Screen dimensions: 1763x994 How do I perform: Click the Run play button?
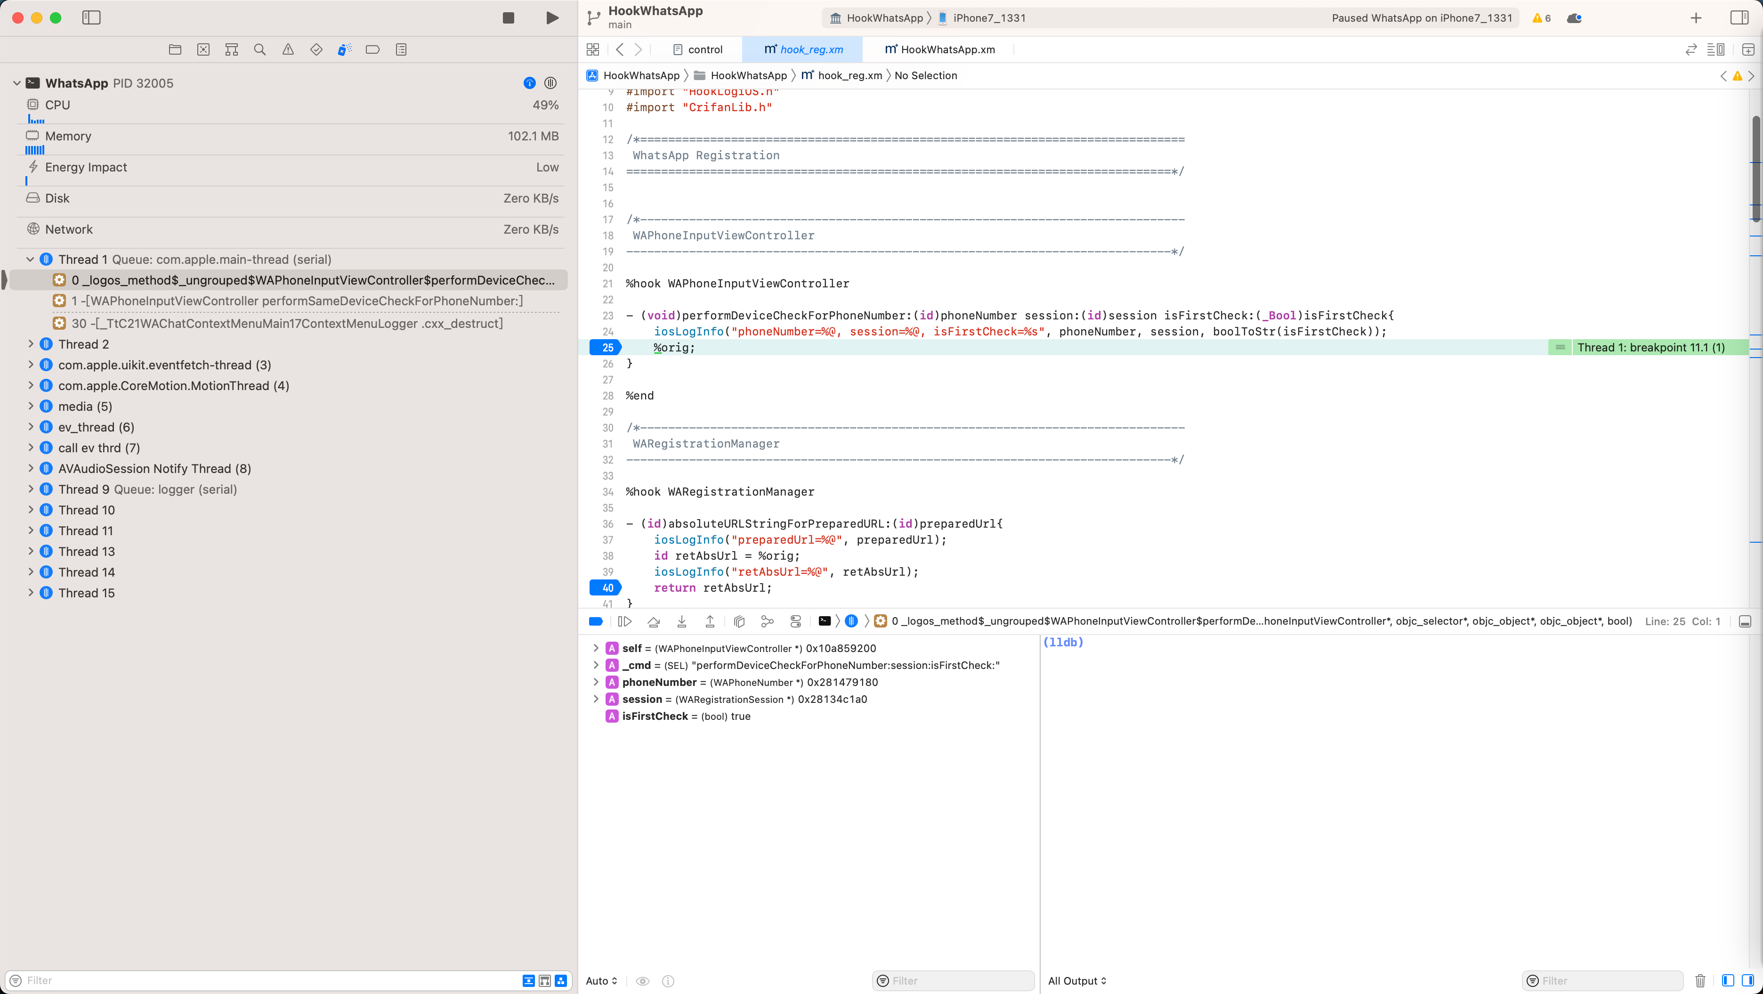pos(552,18)
